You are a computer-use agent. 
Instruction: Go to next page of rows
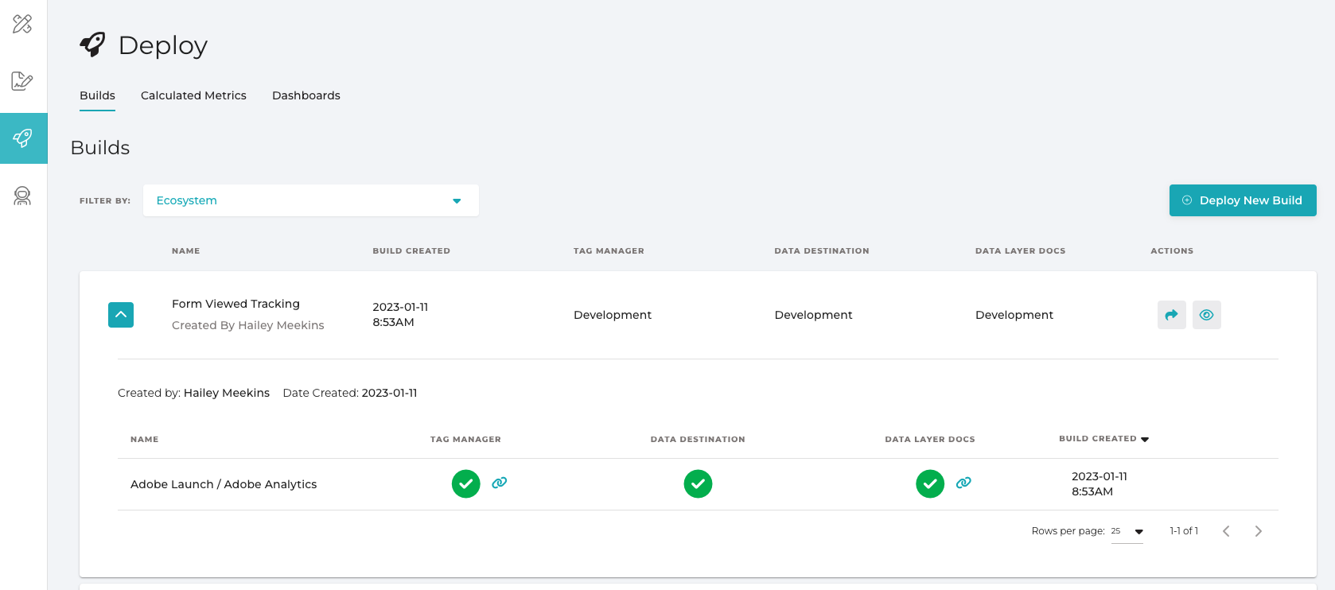[1258, 531]
